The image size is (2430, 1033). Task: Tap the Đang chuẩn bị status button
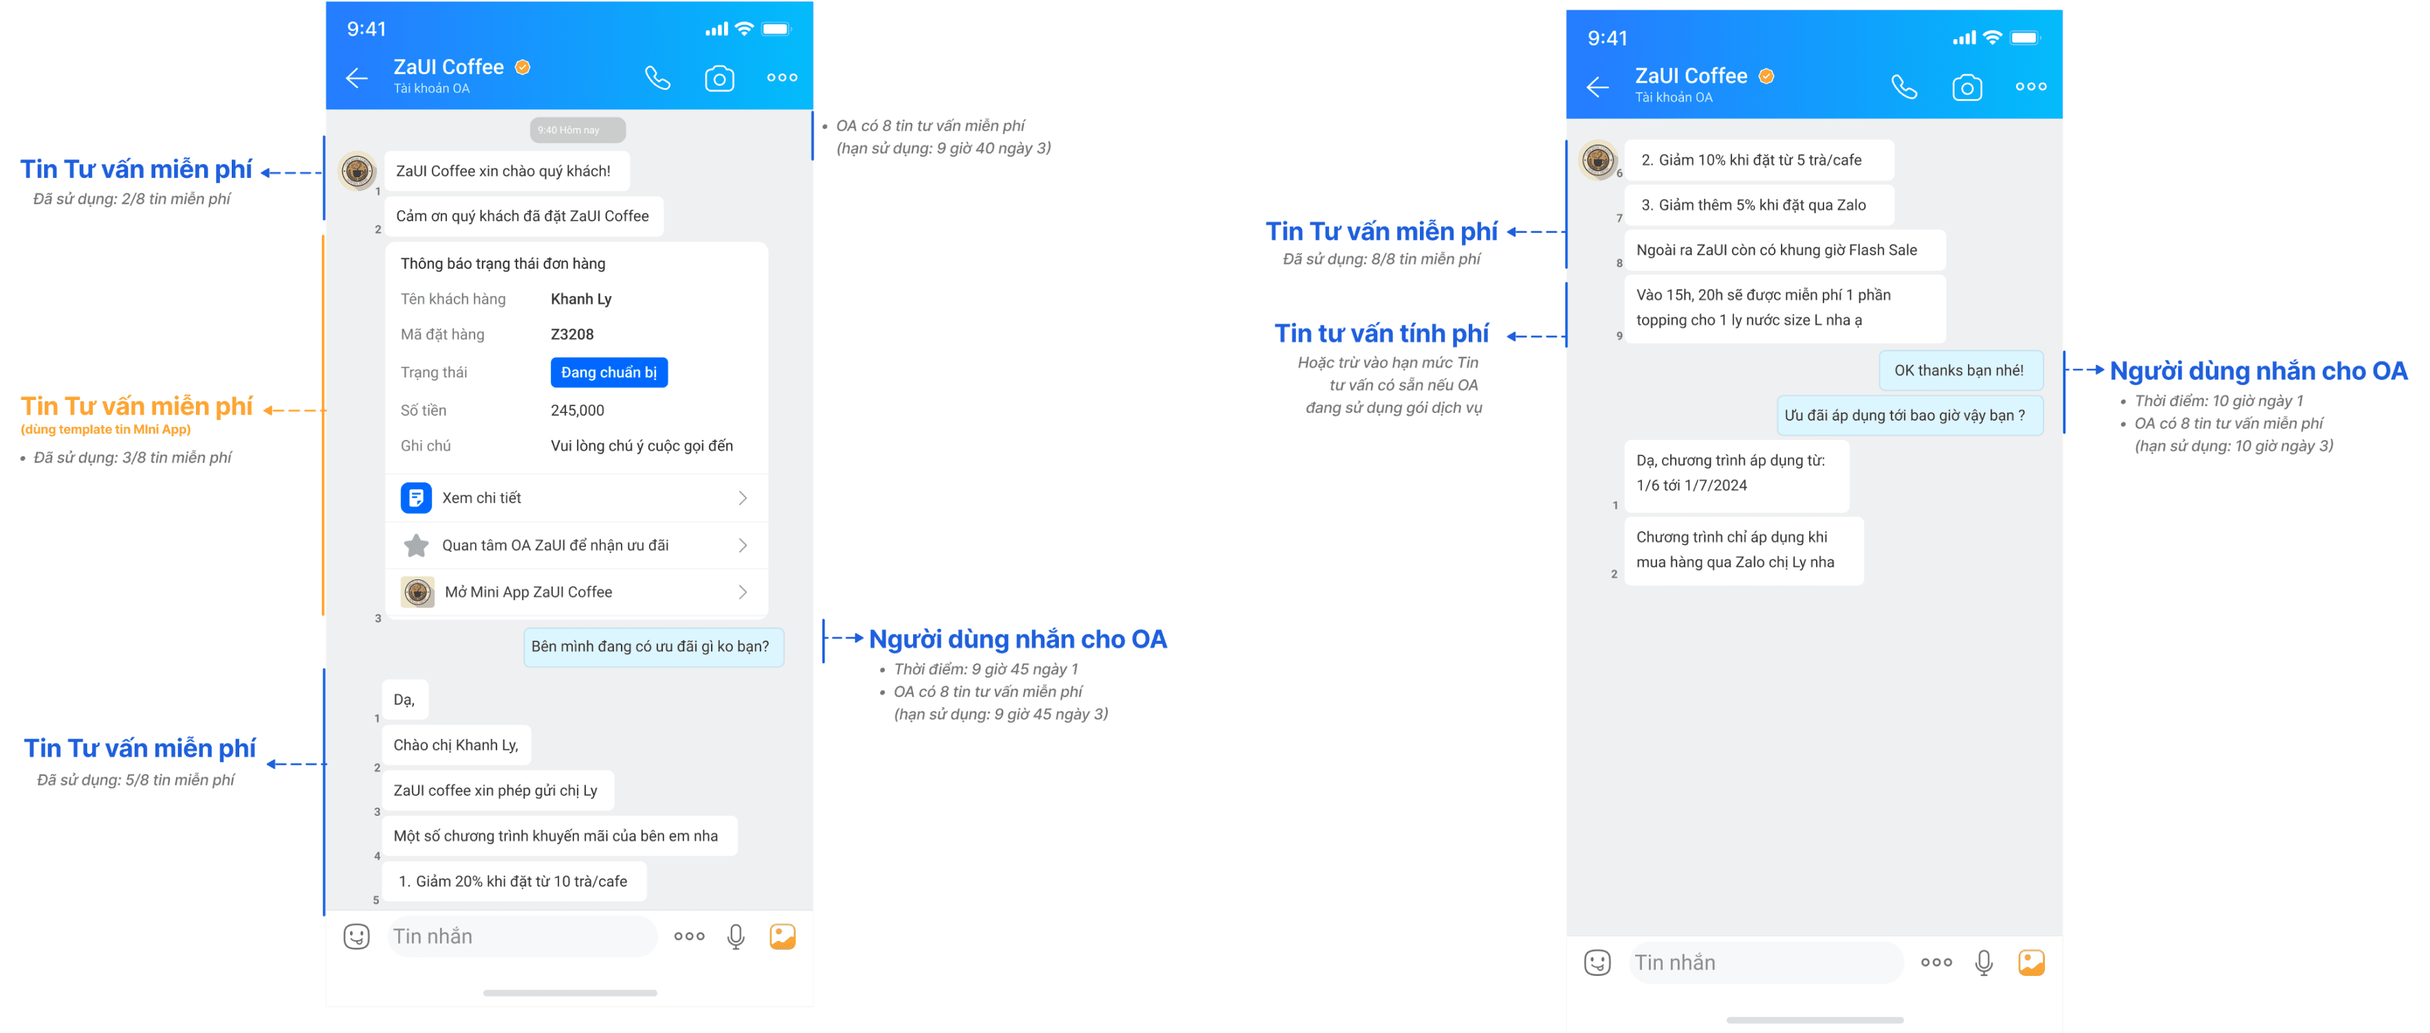[609, 373]
